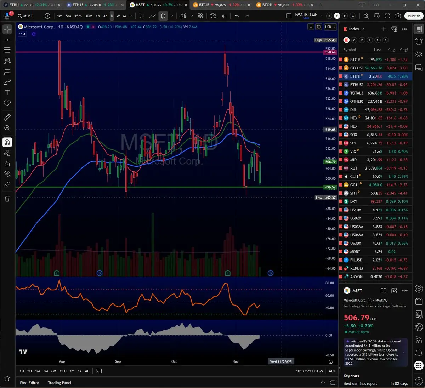This screenshot has width=425, height=388.
Task: Open the Pine Editor tab
Action: [x=29, y=383]
